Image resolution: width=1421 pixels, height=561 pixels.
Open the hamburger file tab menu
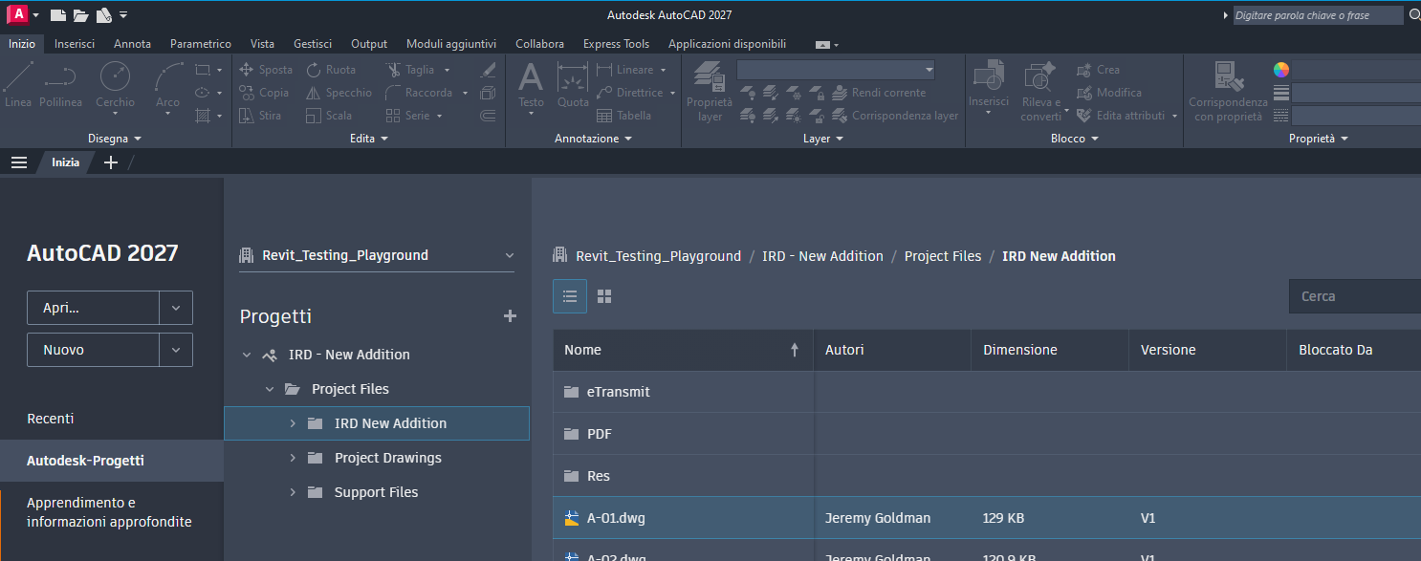click(x=18, y=162)
